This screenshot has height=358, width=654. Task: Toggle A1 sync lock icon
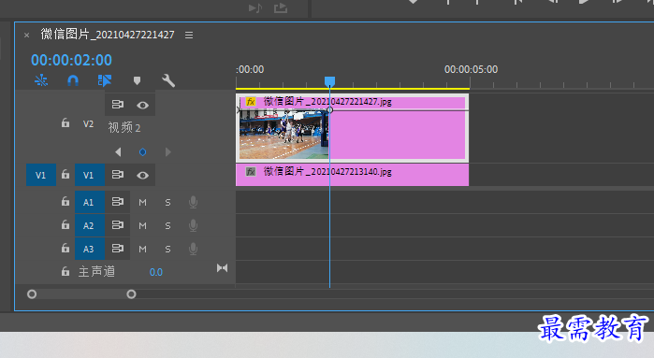click(118, 202)
